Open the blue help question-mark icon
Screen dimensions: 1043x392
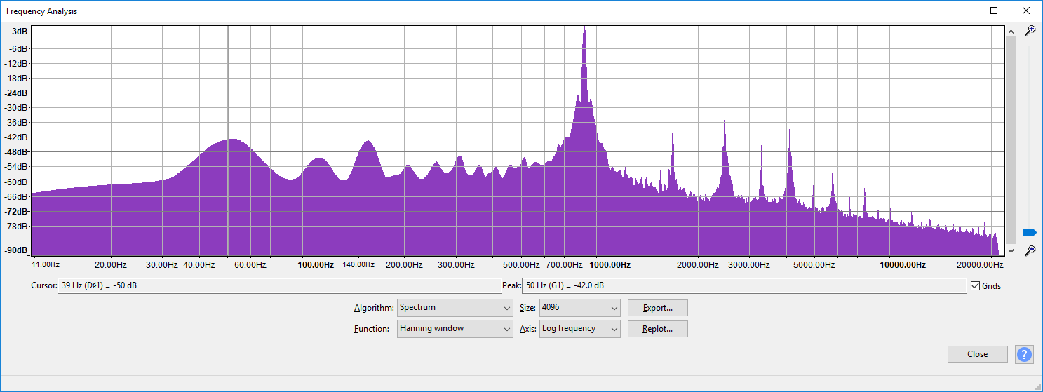point(1025,354)
